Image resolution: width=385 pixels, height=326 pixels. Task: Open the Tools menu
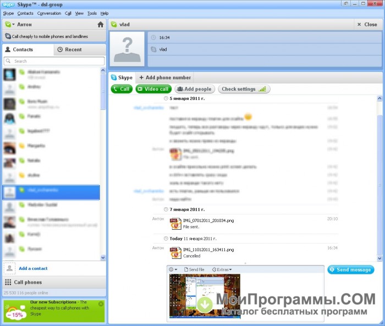[92, 13]
